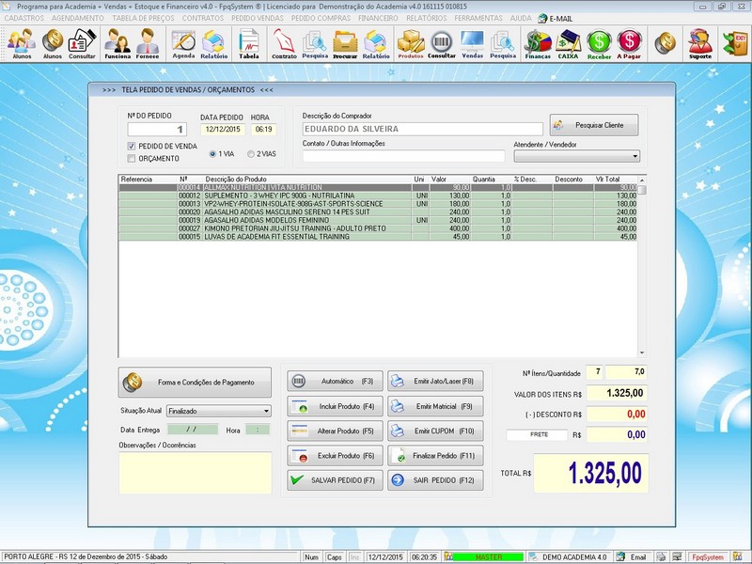Expand the Atendente / Vendedor dropdown
Image resolution: width=752 pixels, height=564 pixels.
pos(634,157)
